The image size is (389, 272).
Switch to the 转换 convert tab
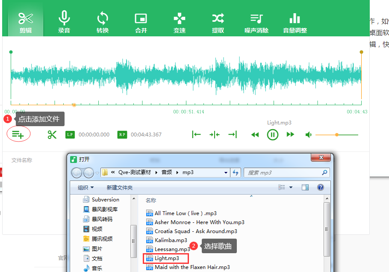tap(103, 22)
